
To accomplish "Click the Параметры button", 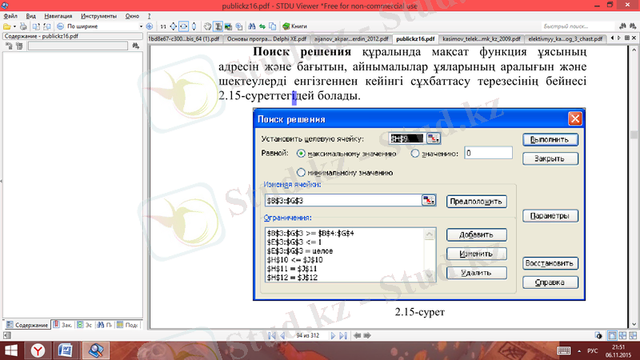I will (x=550, y=216).
